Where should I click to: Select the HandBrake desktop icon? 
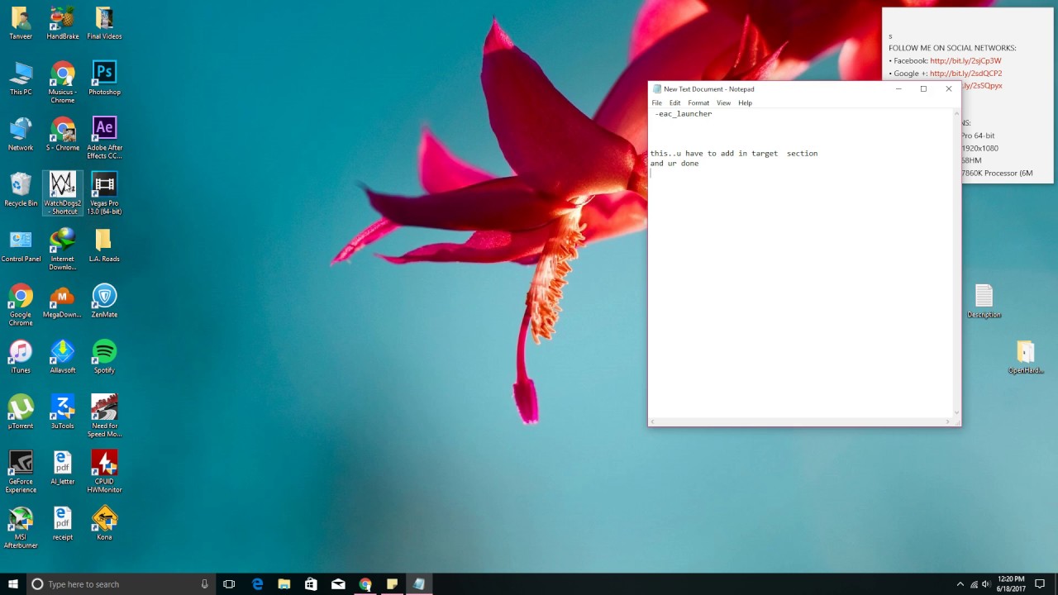pyautogui.click(x=63, y=22)
